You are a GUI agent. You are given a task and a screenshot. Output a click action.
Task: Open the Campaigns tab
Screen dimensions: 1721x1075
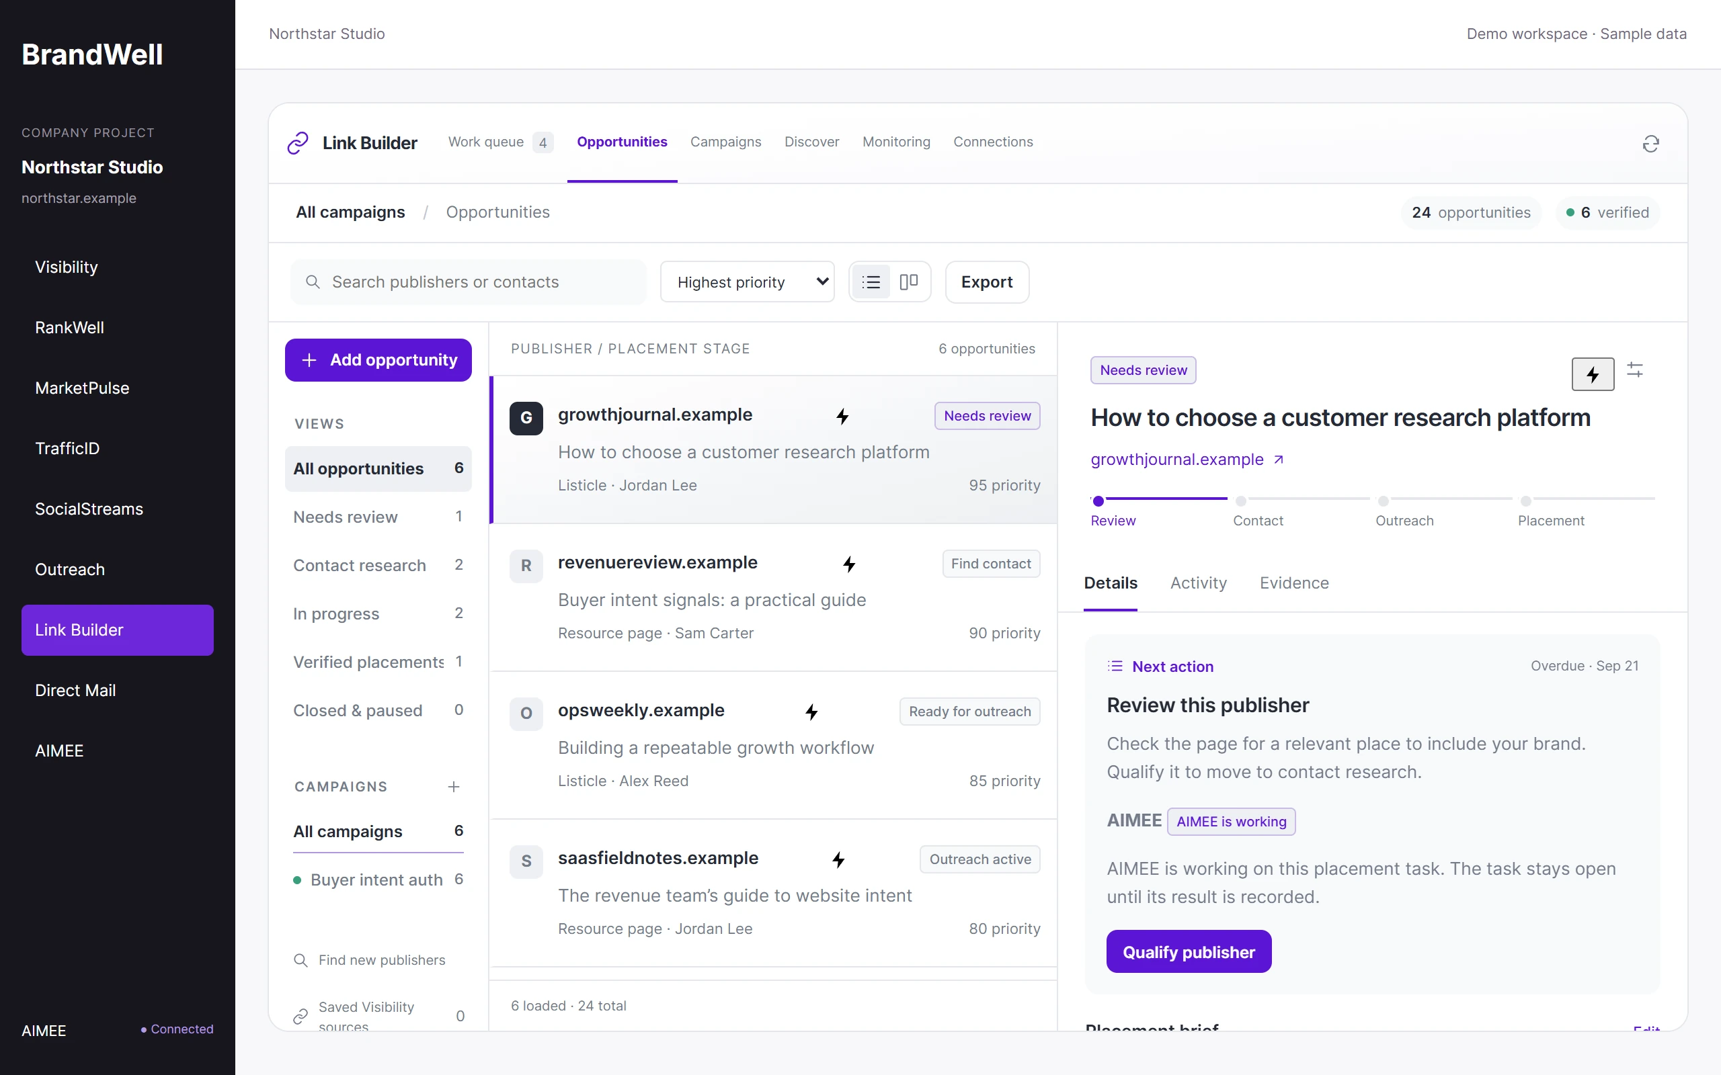(725, 142)
